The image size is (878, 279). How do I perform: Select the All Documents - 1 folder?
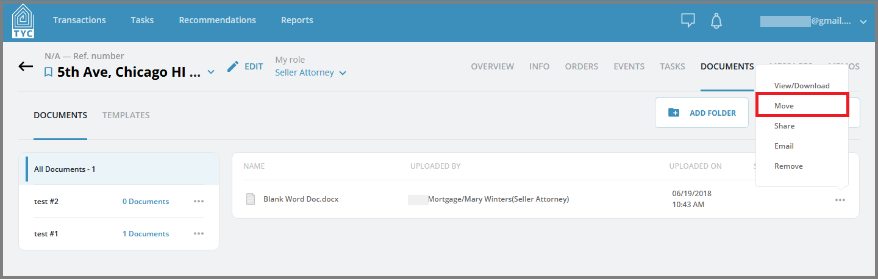[x=122, y=169]
